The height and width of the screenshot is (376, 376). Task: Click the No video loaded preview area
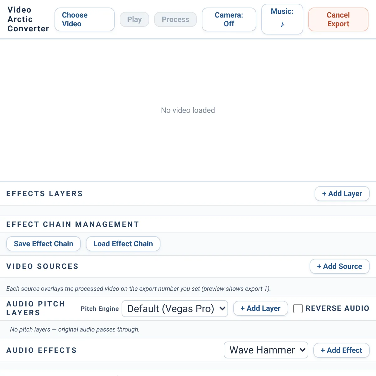pyautogui.click(x=188, y=110)
